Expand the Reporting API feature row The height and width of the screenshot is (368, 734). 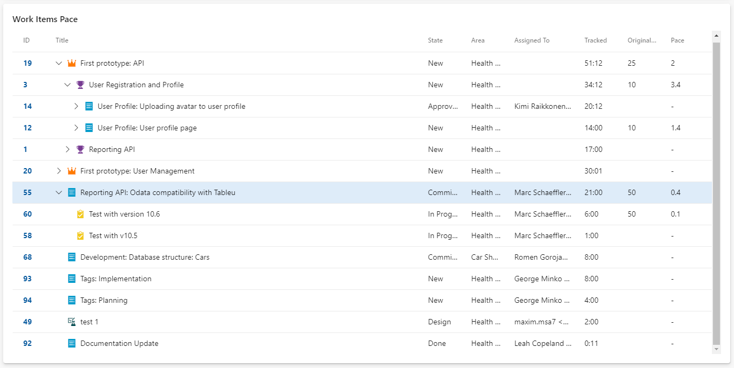(x=67, y=149)
